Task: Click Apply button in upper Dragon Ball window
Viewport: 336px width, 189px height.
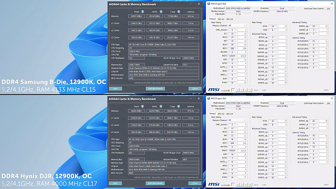Action: [326, 90]
